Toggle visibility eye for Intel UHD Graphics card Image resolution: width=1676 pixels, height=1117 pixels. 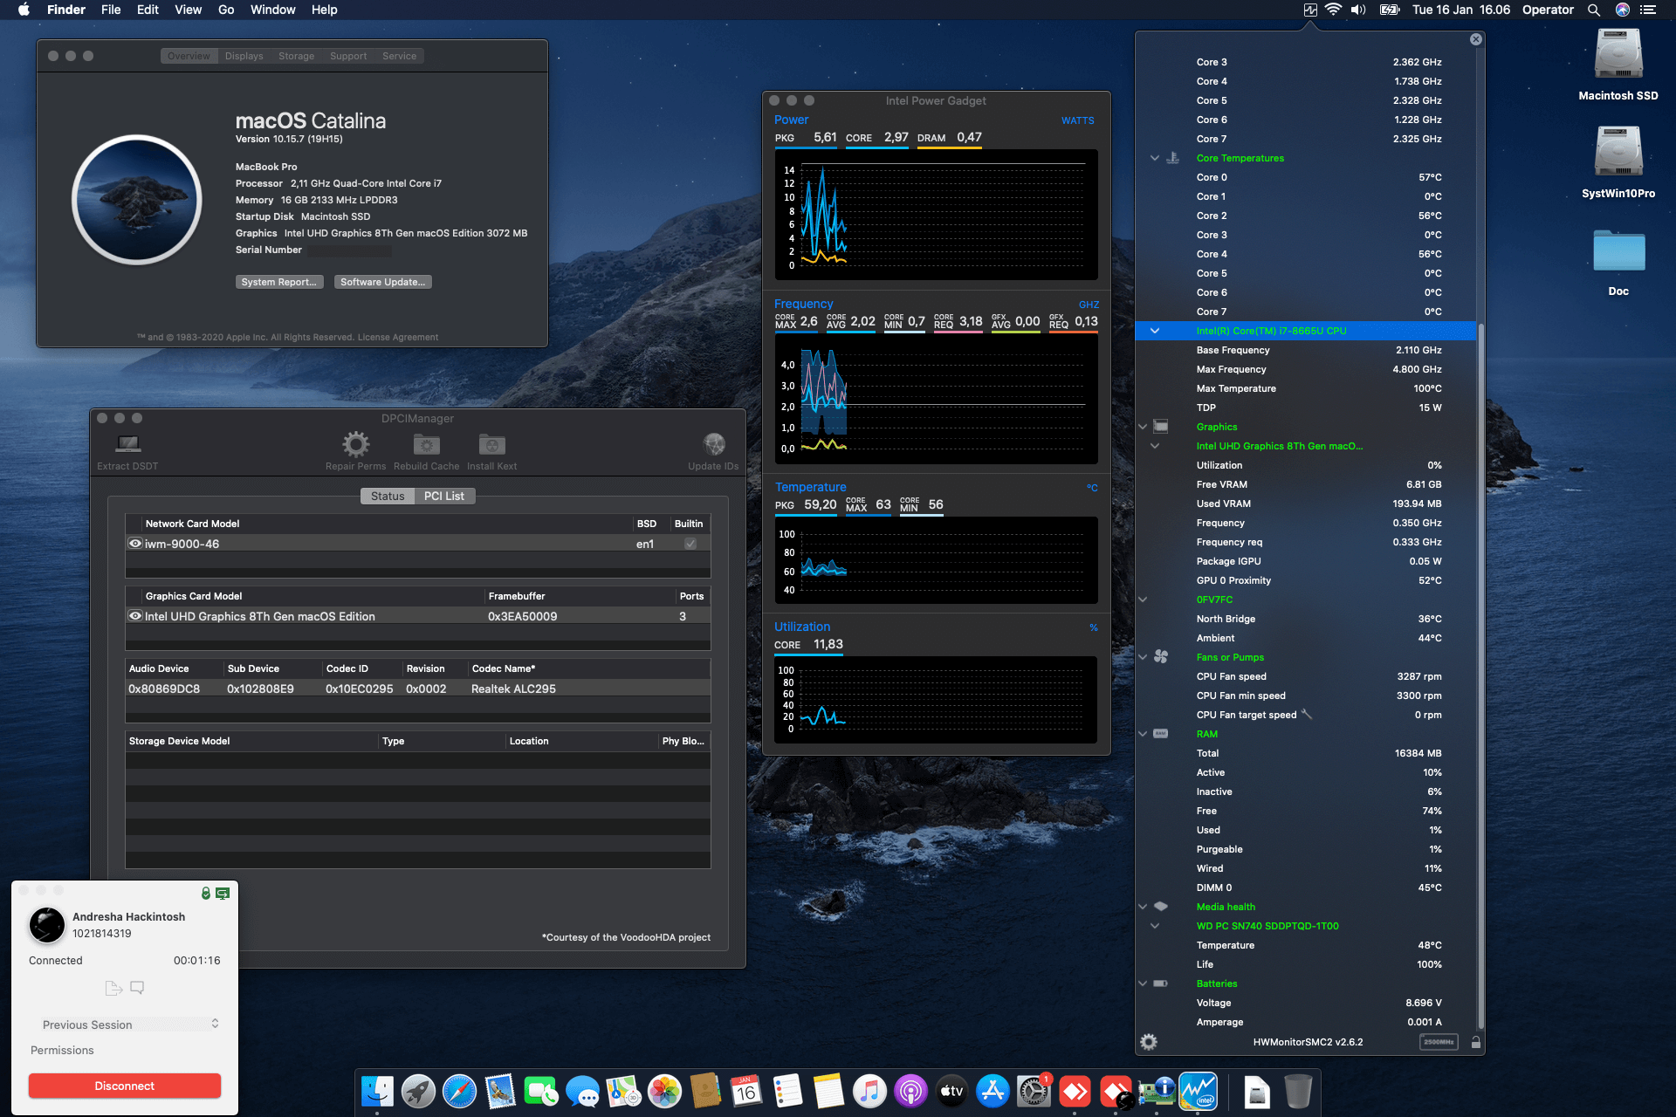[135, 615]
